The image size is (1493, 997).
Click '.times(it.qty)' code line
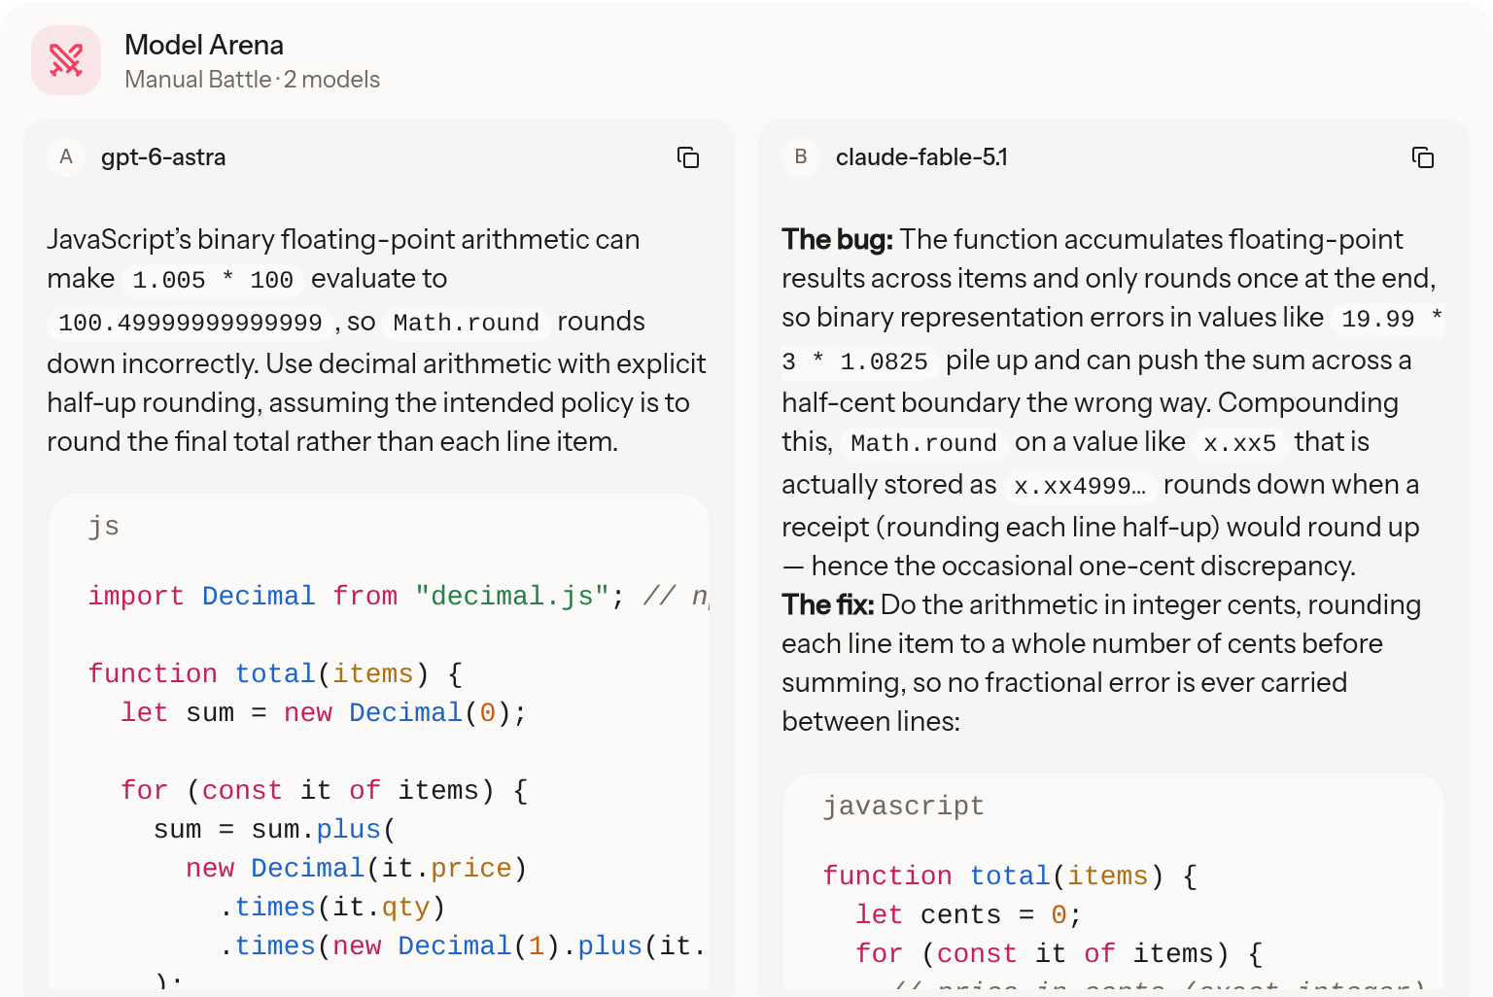click(x=332, y=908)
